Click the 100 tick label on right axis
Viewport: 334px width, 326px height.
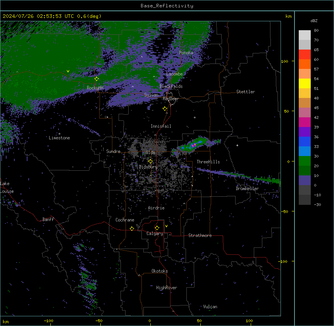284,61
